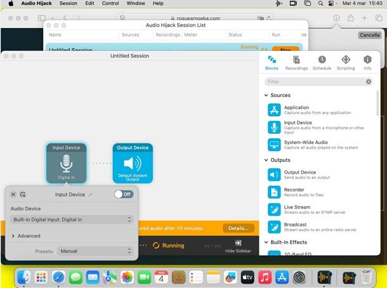Open the Scripting sidebar tab
The image size is (387, 288).
346,63
